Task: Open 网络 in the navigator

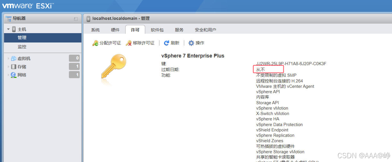Action: tap(22, 75)
